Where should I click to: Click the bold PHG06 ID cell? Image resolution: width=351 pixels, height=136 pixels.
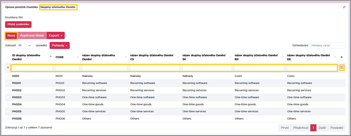pos(17,119)
